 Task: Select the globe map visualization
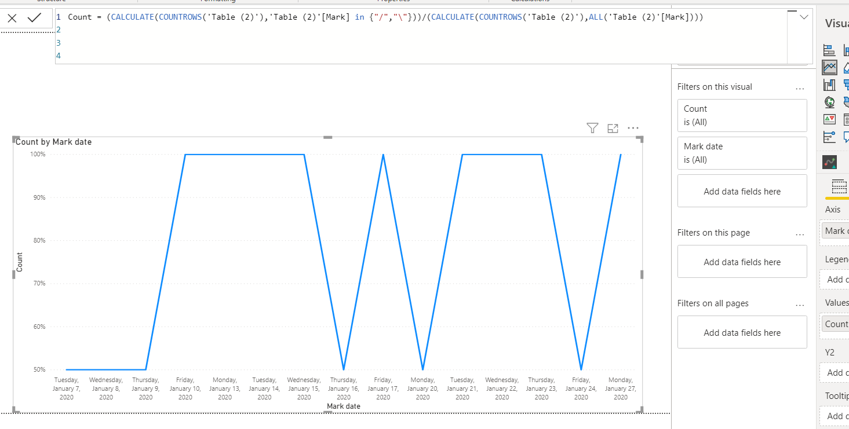pos(829,102)
